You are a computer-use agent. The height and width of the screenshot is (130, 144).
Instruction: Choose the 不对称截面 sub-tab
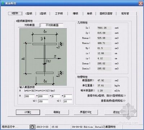[52, 25]
